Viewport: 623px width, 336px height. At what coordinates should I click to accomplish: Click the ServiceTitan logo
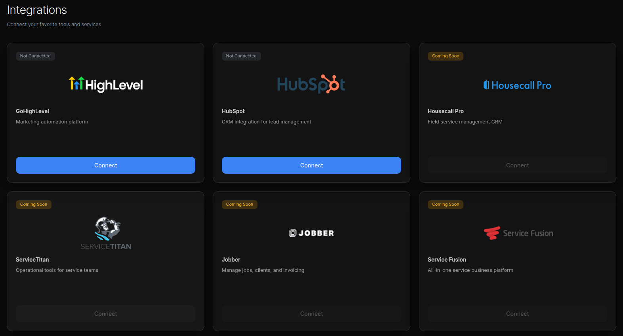[x=106, y=233]
